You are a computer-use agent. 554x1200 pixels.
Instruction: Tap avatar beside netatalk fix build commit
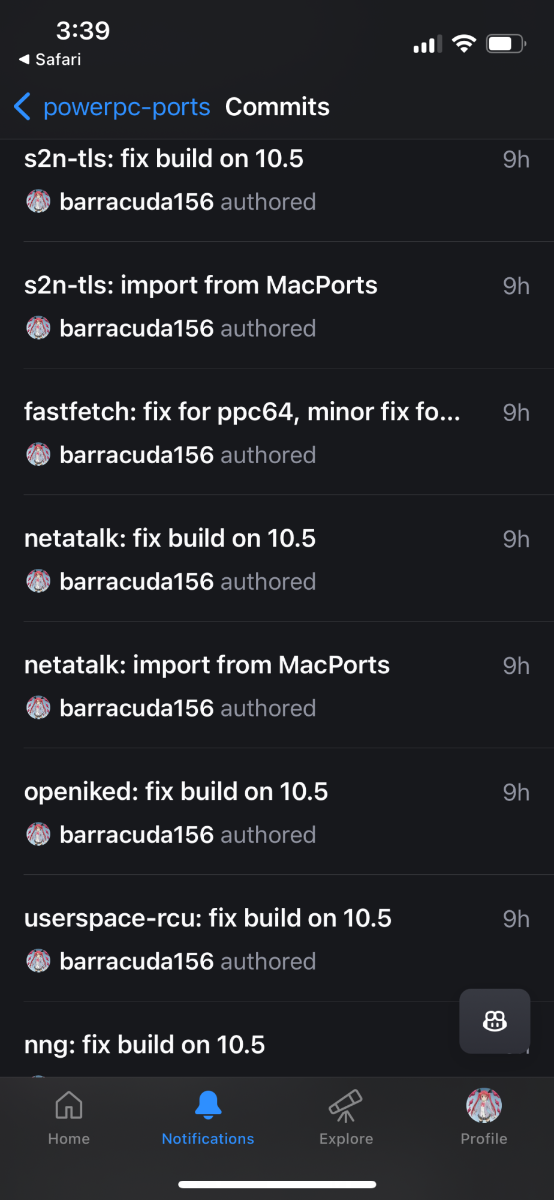tap(38, 581)
